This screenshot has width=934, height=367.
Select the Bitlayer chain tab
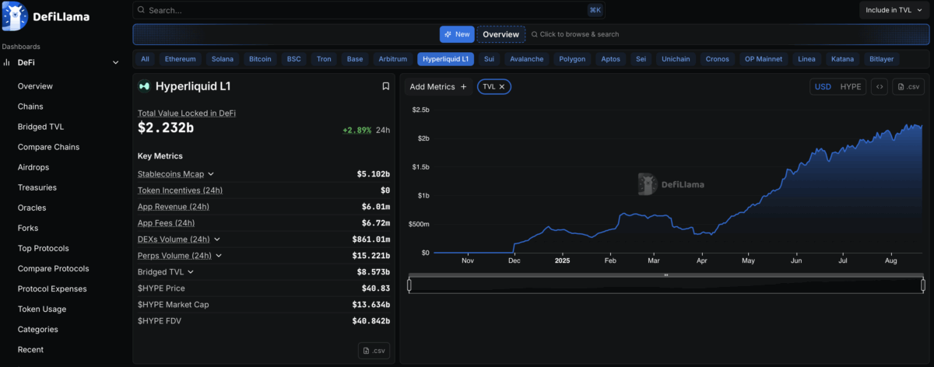pyautogui.click(x=882, y=59)
